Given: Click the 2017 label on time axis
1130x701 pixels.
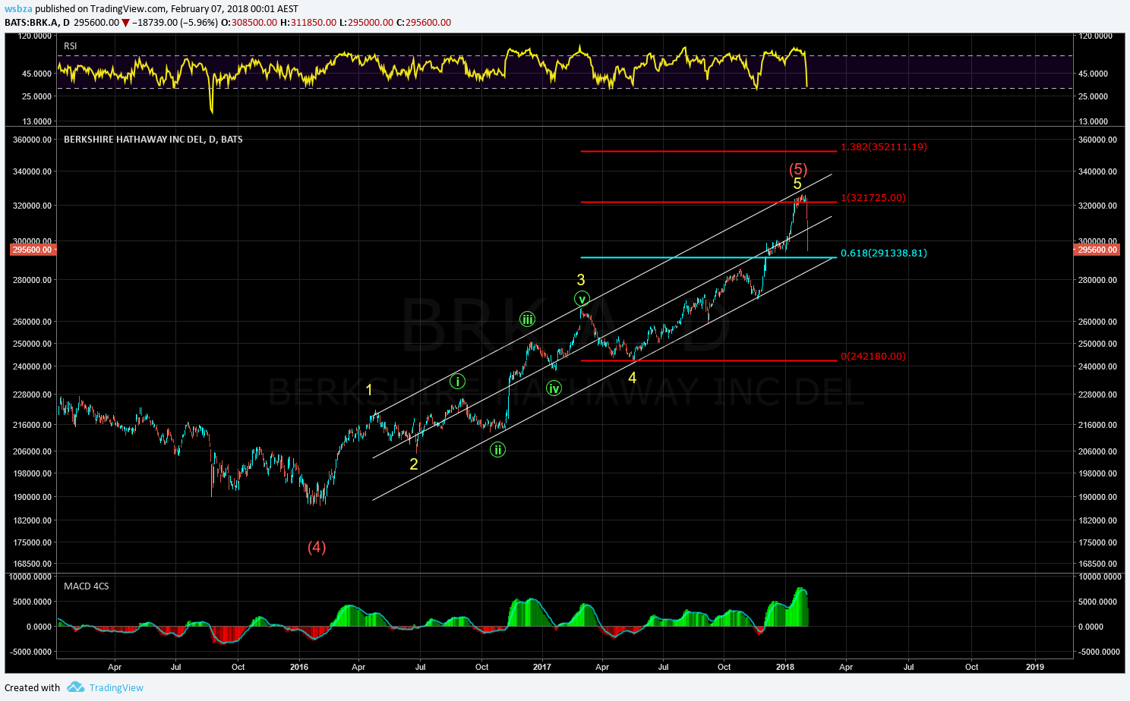Looking at the screenshot, I should [x=542, y=668].
